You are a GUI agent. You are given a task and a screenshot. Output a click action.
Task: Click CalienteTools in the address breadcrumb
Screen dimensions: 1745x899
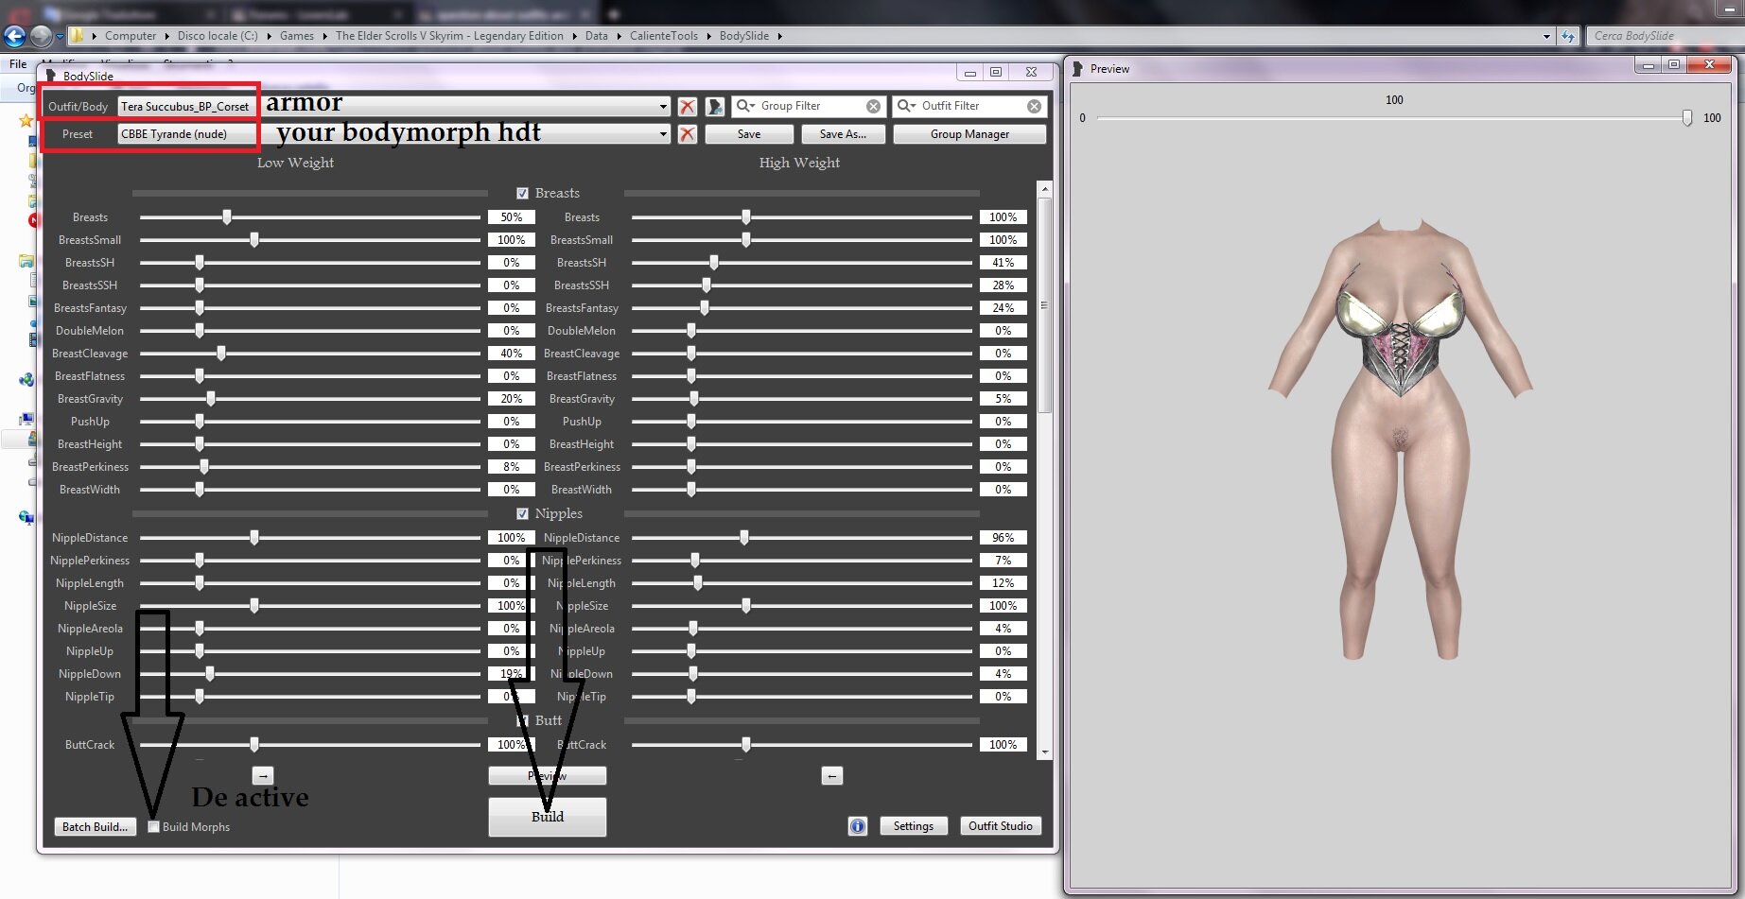click(x=663, y=36)
